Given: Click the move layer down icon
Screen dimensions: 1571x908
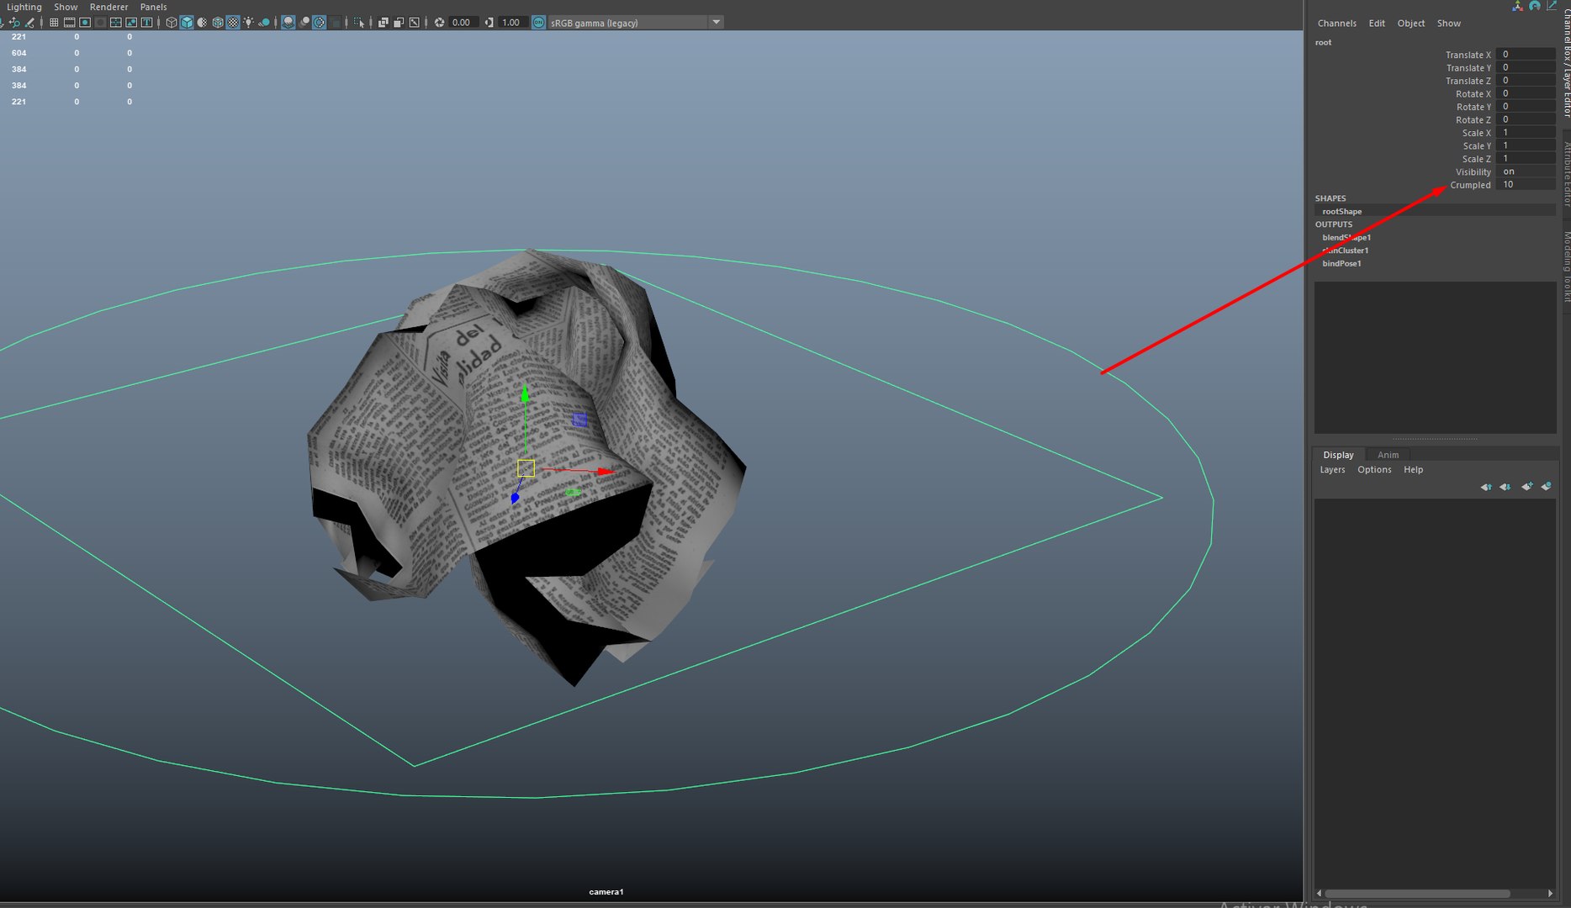Looking at the screenshot, I should click(1505, 487).
